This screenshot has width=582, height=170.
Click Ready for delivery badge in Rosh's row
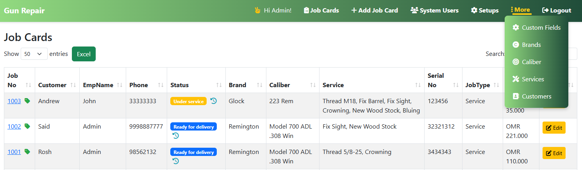click(193, 152)
